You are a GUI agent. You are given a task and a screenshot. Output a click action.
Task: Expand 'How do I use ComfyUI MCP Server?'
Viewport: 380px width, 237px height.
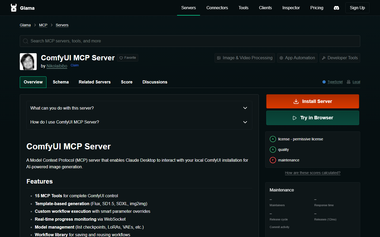[139, 122]
